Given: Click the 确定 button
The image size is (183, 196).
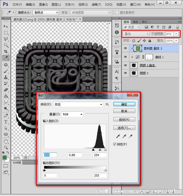Looking at the screenshot, I should [124, 104].
